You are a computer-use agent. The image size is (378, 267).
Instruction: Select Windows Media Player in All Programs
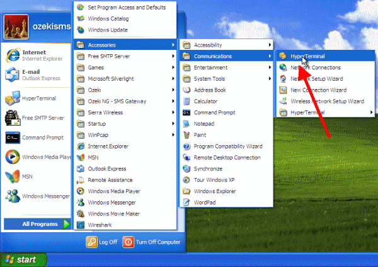tap(125, 191)
